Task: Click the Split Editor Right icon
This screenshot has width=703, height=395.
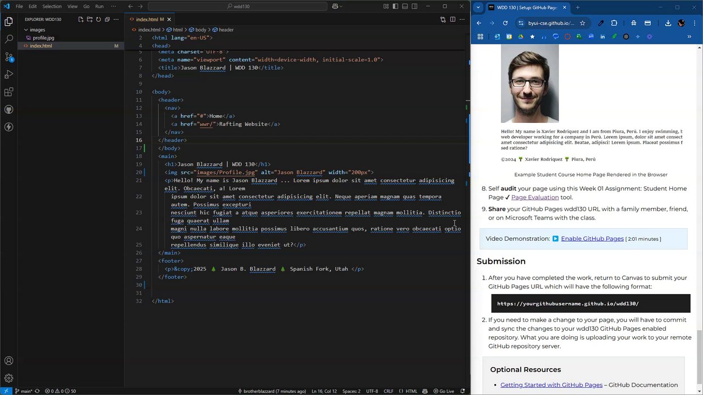Action: click(453, 19)
